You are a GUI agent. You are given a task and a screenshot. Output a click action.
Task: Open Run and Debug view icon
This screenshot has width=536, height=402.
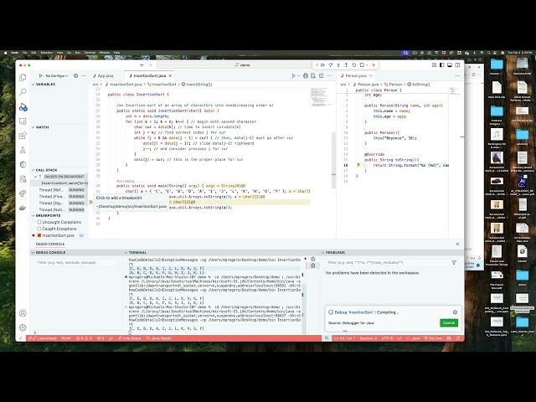23,107
